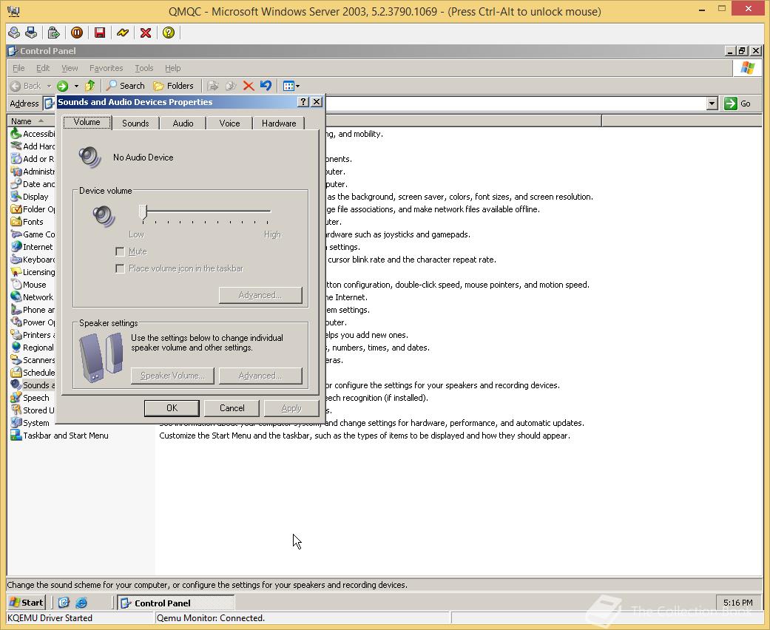
Task: Open the Favorites menu
Action: coord(106,68)
